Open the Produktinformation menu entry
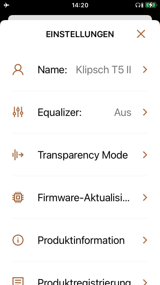This screenshot has width=160, height=285. pos(81,240)
